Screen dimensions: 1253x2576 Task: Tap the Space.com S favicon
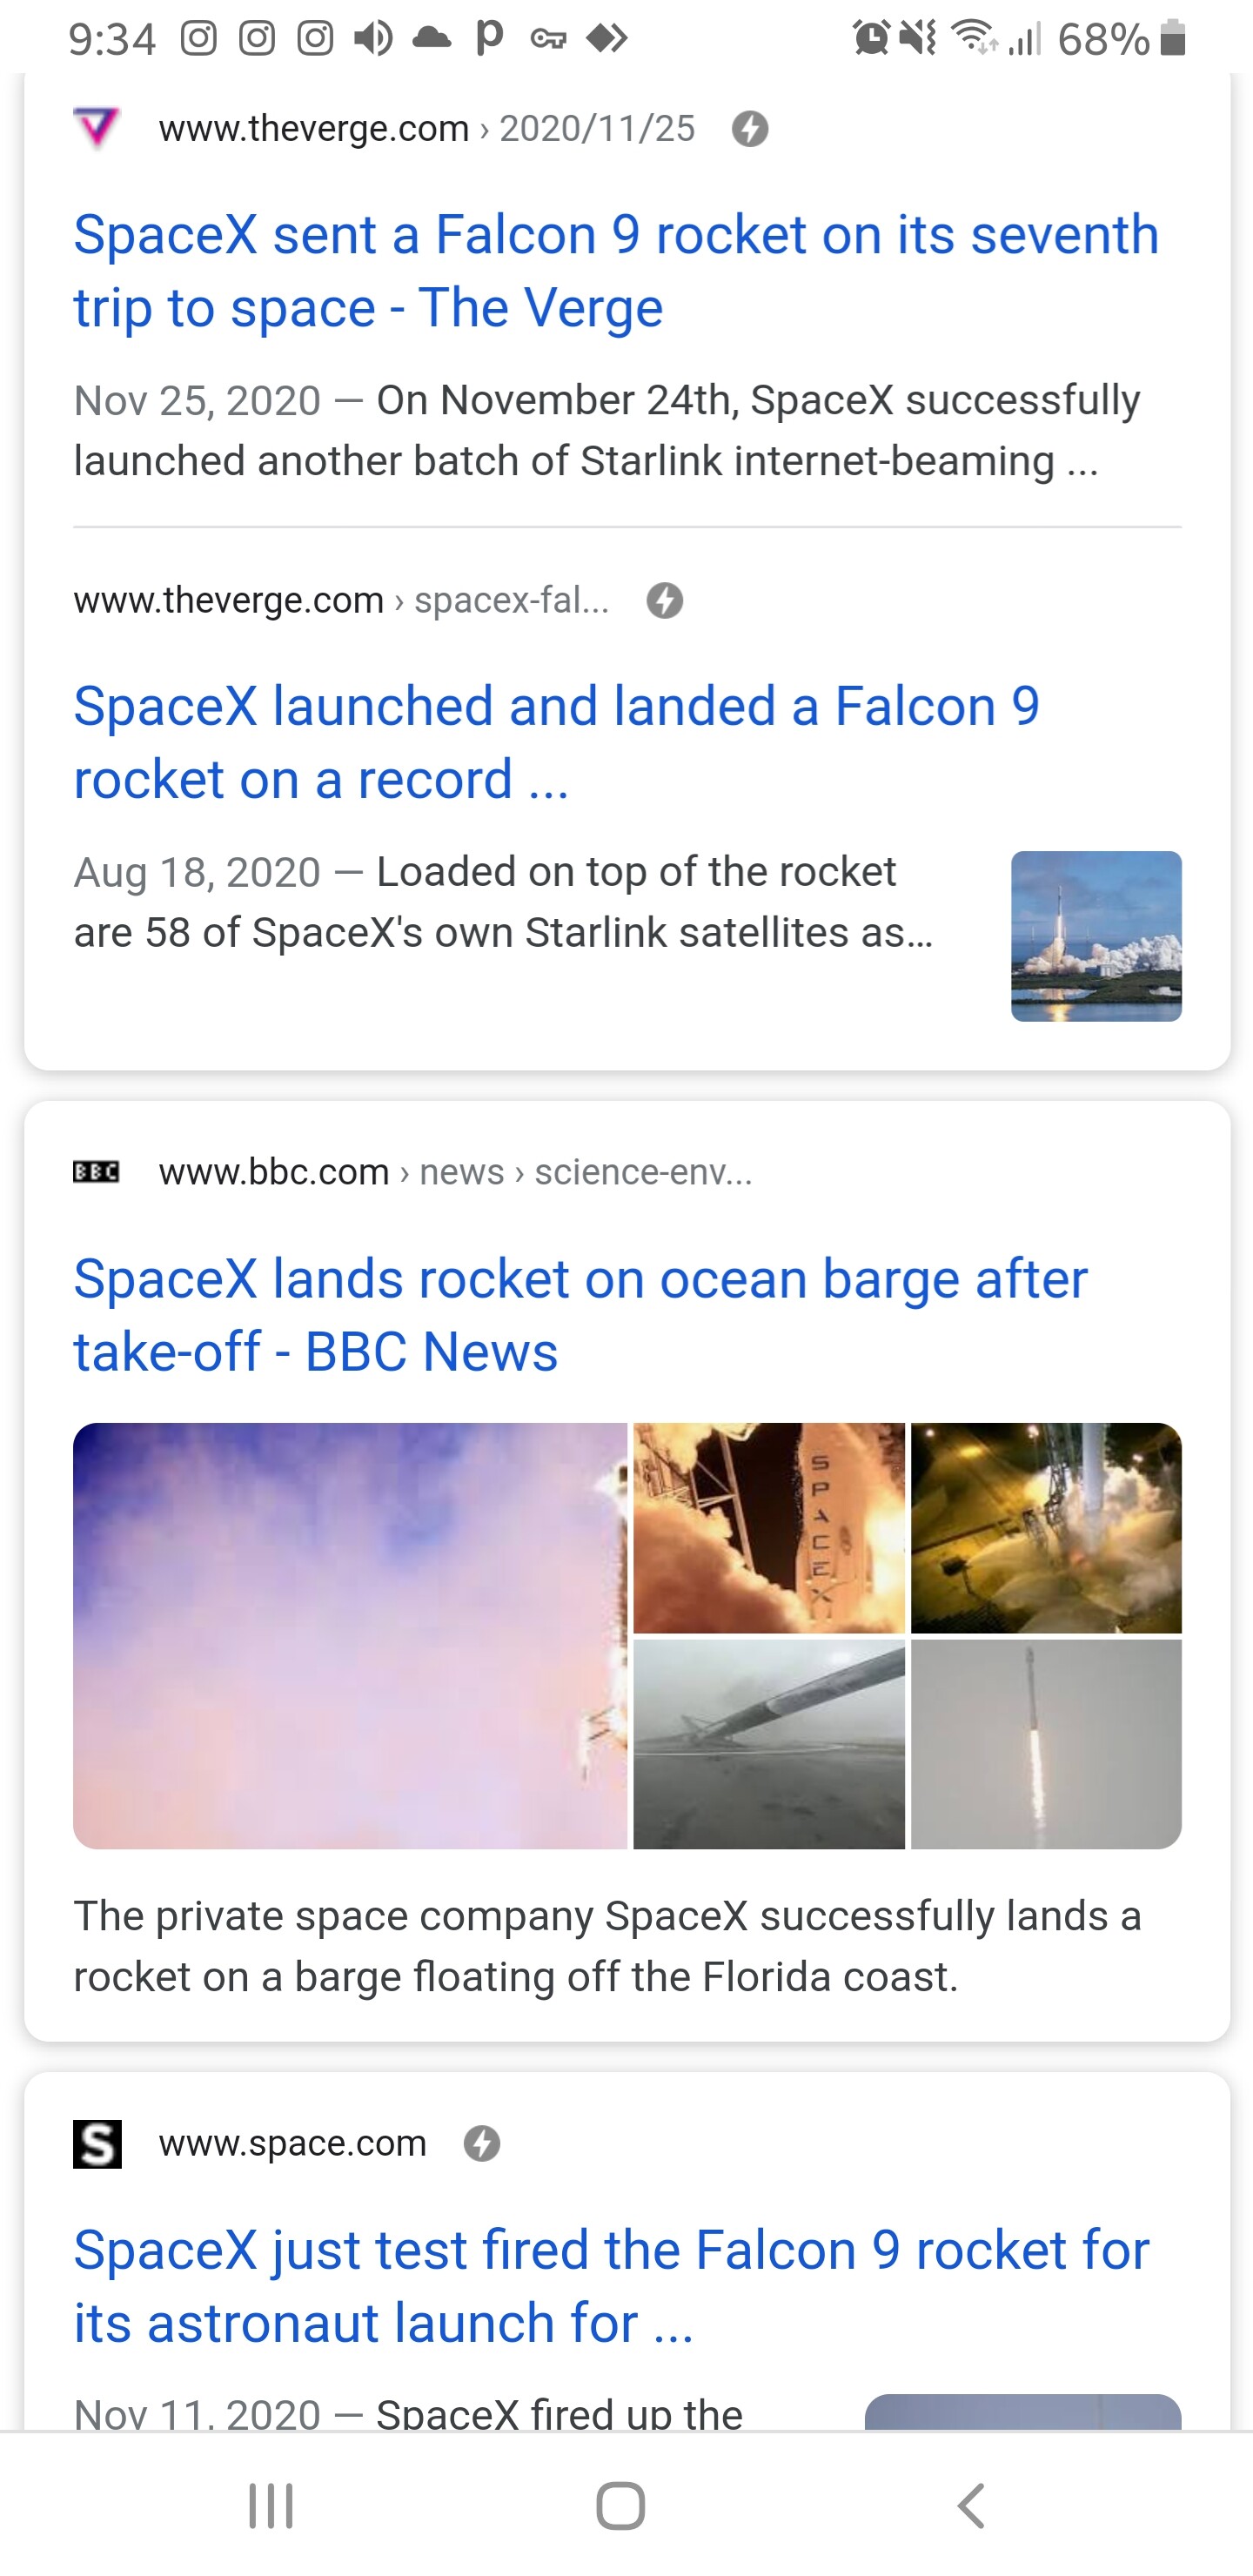pyautogui.click(x=97, y=2143)
